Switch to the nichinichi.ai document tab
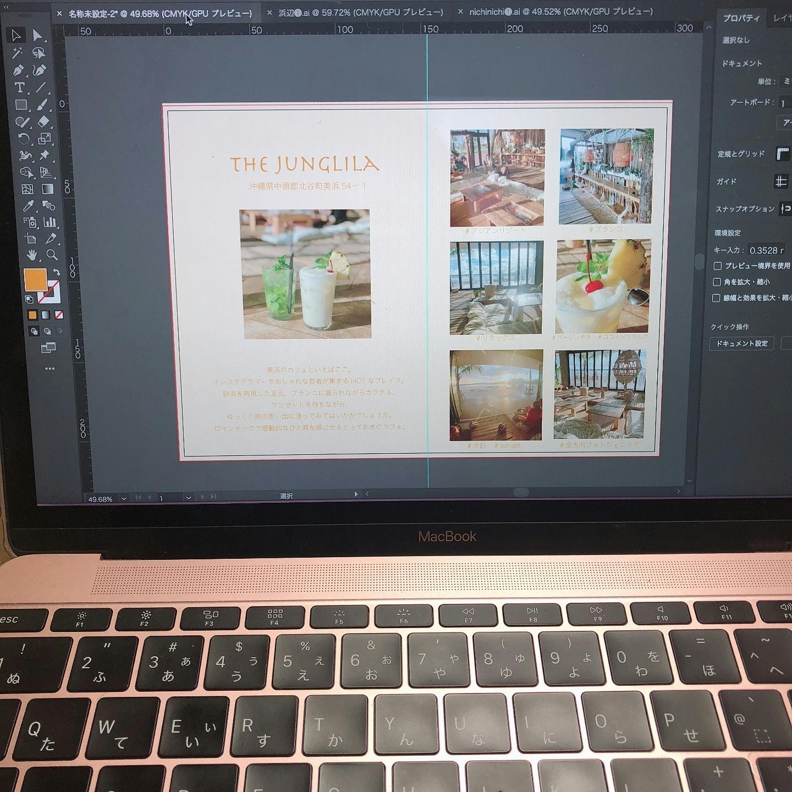This screenshot has width=792, height=792. 561,12
